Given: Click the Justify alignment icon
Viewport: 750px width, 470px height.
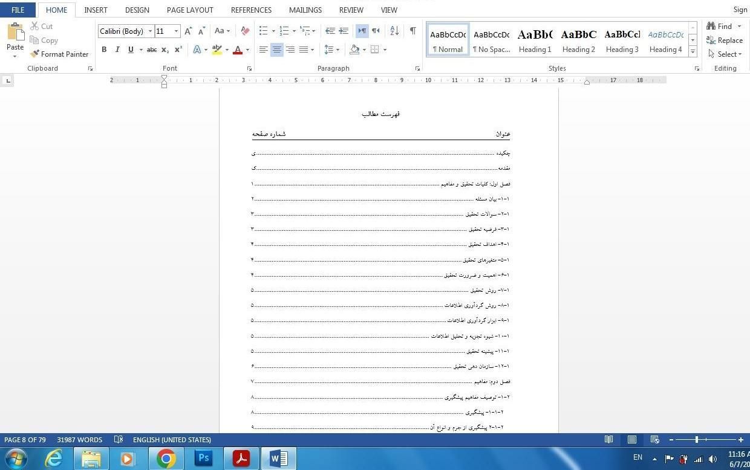Looking at the screenshot, I should (304, 50).
